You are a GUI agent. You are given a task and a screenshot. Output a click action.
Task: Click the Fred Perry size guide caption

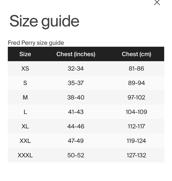[x=36, y=43]
